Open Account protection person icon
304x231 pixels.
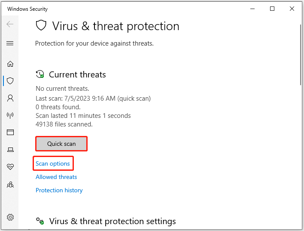tap(10, 99)
